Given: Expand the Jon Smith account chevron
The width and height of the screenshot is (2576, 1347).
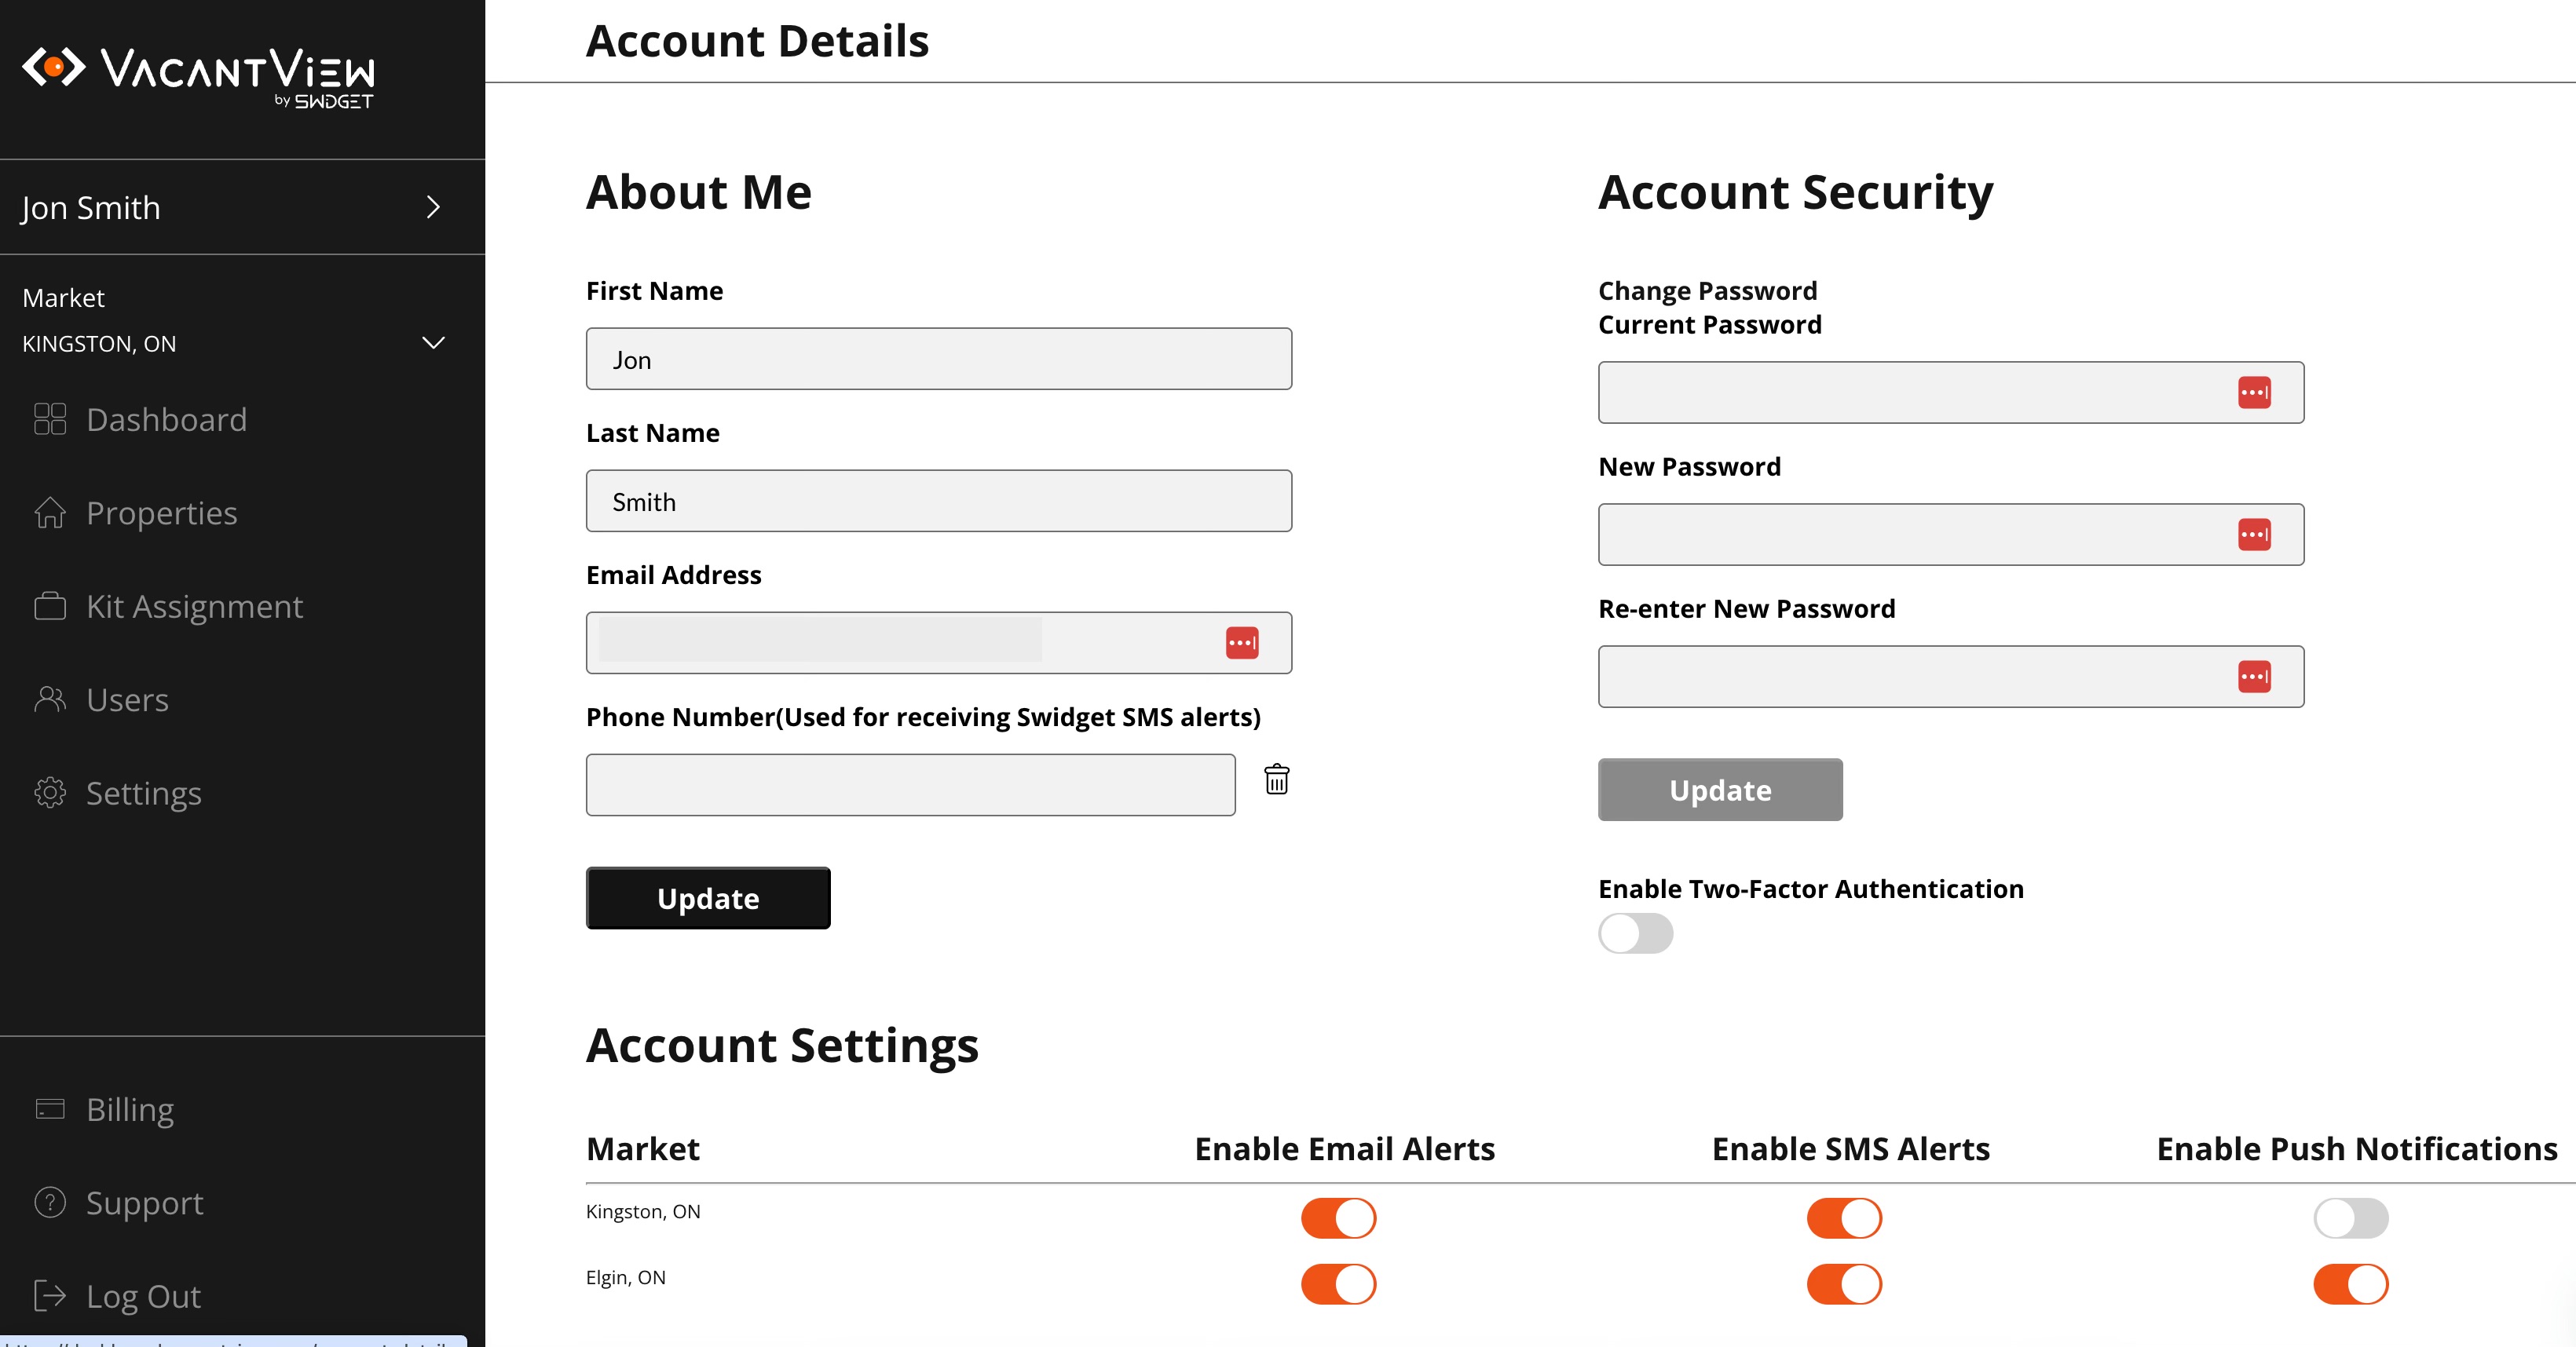Looking at the screenshot, I should 433,207.
